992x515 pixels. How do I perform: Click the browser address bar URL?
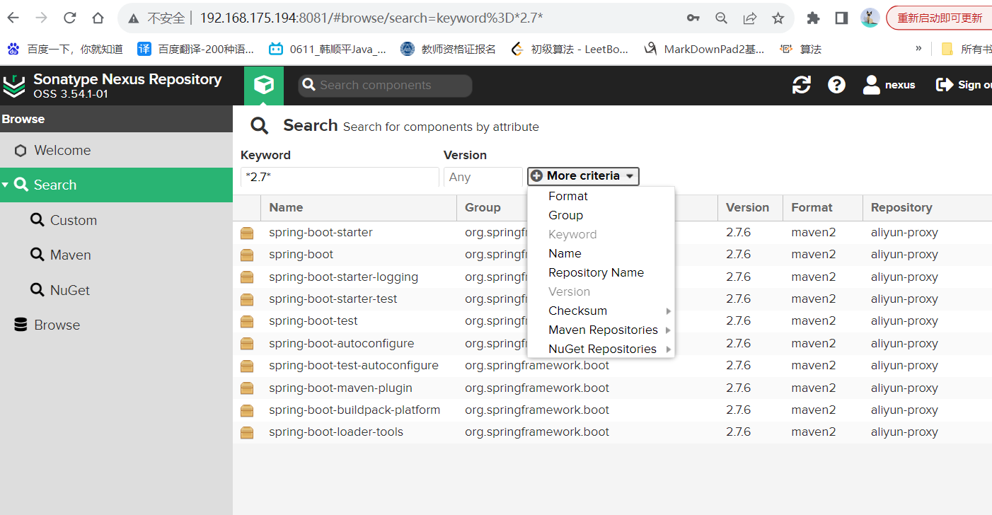371,18
